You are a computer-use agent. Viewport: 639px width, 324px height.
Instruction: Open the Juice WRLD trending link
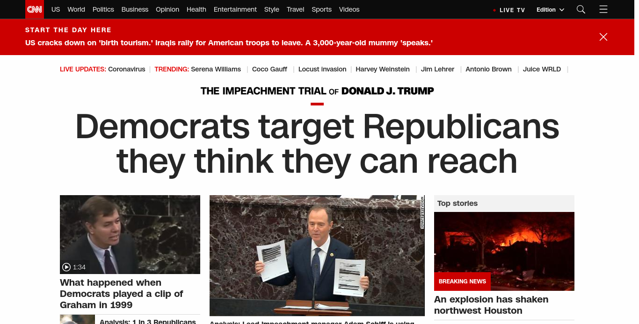[x=542, y=69]
